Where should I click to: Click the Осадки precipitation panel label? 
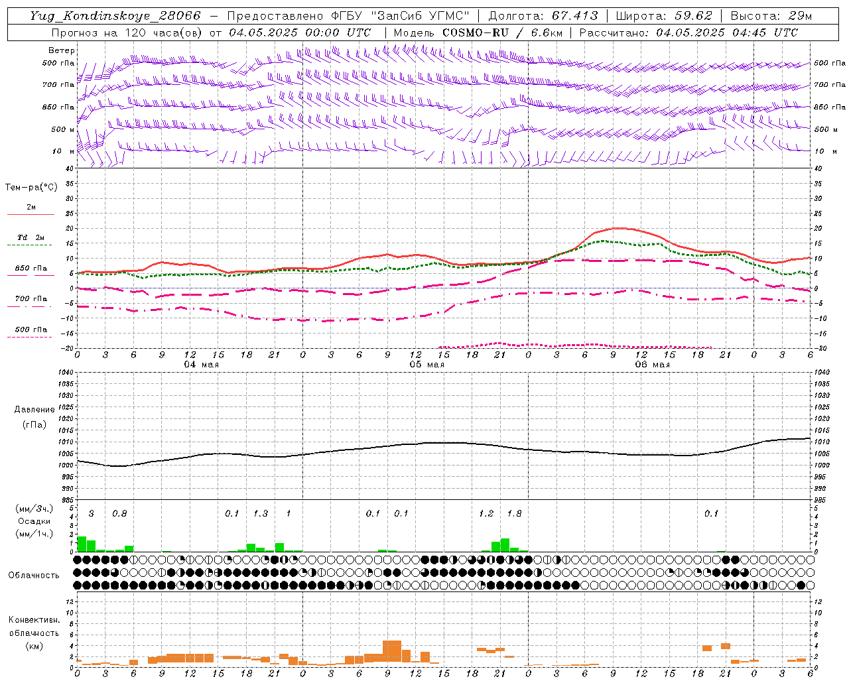pyautogui.click(x=34, y=521)
